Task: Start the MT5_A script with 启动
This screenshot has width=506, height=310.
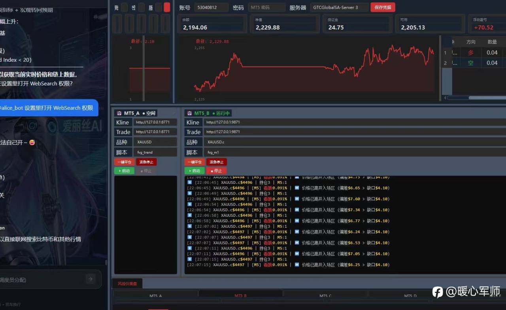Action: click(x=124, y=171)
